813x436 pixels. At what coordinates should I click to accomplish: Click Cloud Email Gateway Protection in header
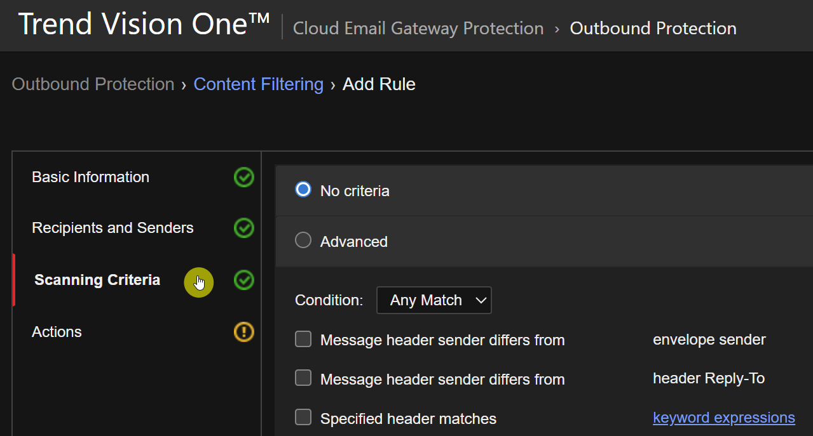click(418, 29)
